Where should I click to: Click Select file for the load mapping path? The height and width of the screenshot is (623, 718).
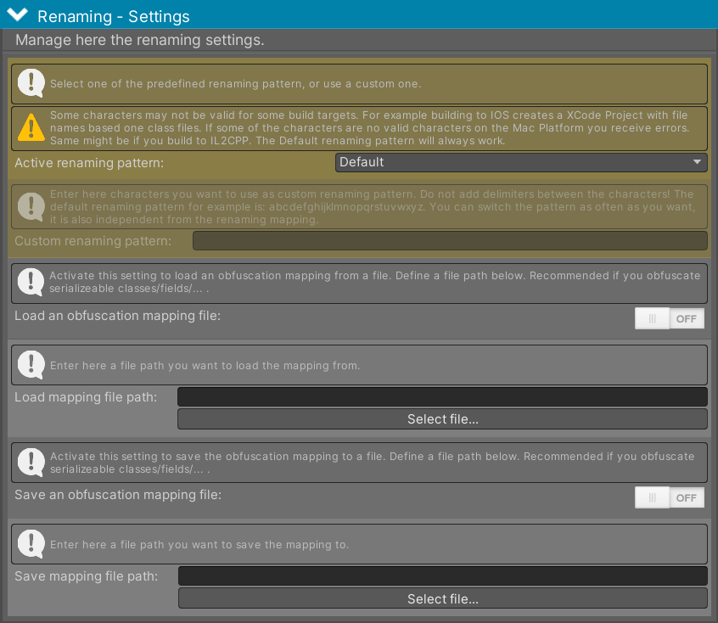point(442,418)
